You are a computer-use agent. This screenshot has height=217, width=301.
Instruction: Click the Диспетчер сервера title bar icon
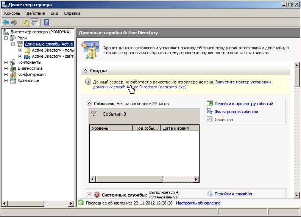pos(4,5)
